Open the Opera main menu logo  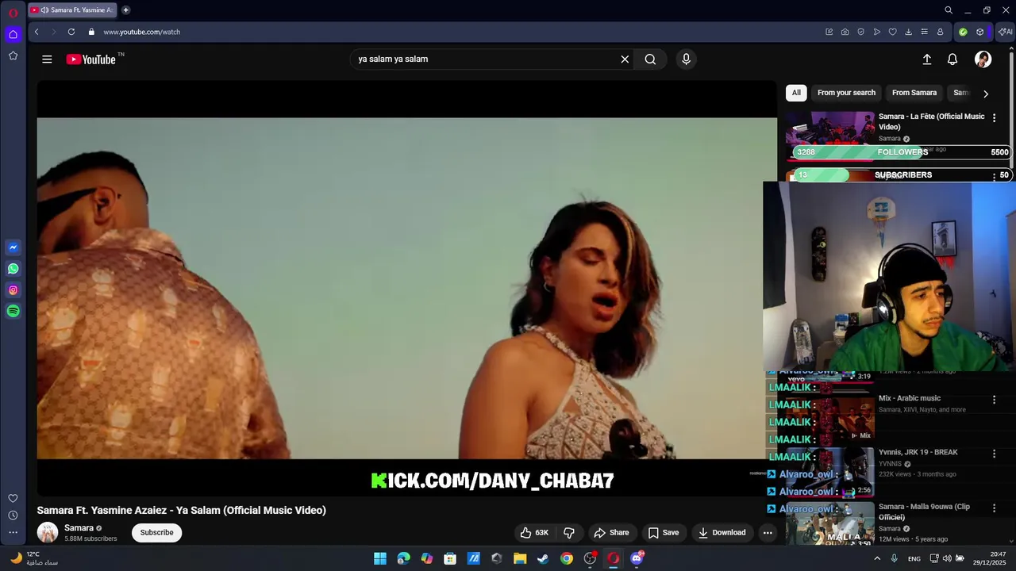(x=13, y=13)
